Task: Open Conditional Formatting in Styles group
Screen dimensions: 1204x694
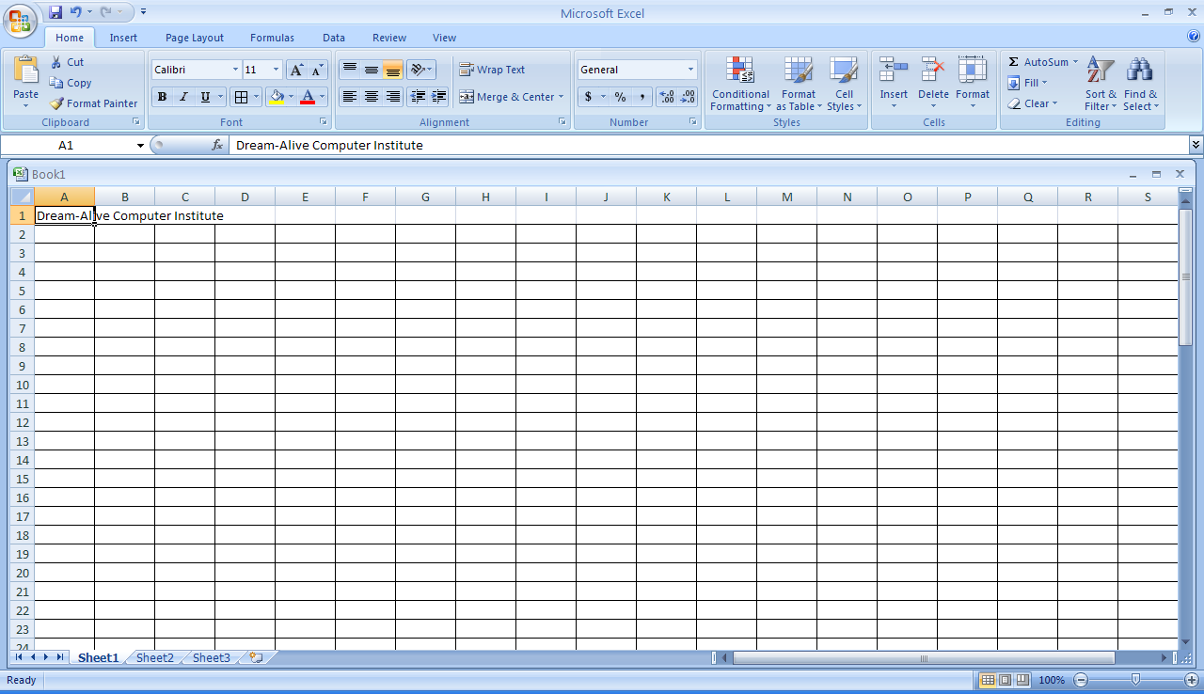Action: click(740, 84)
